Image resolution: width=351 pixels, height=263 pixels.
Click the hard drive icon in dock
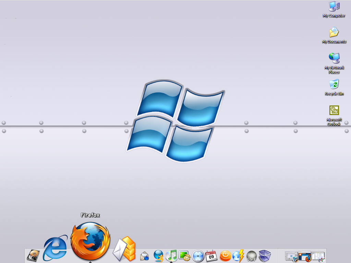click(33, 255)
